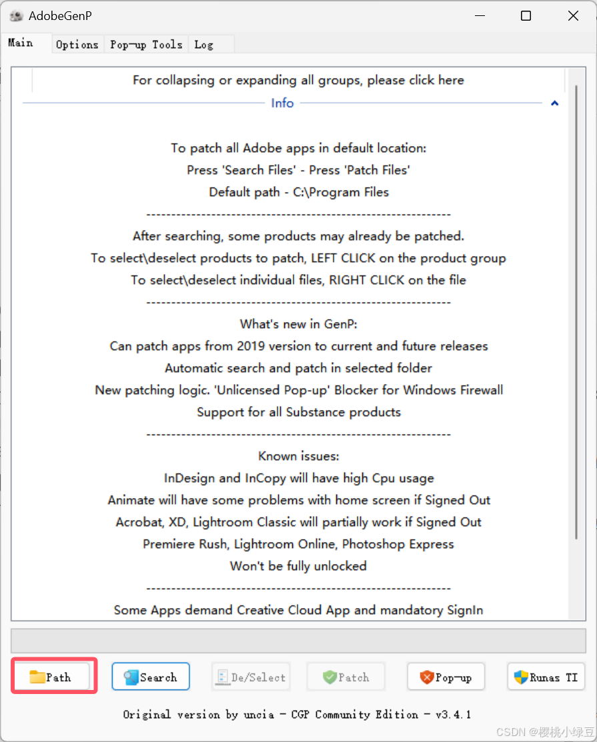Click the Runas TI button
597x742 pixels.
546,677
